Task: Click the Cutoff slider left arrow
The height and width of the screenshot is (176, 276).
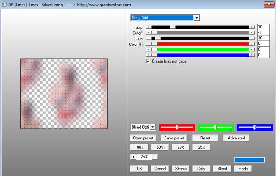Action: coord(148,33)
